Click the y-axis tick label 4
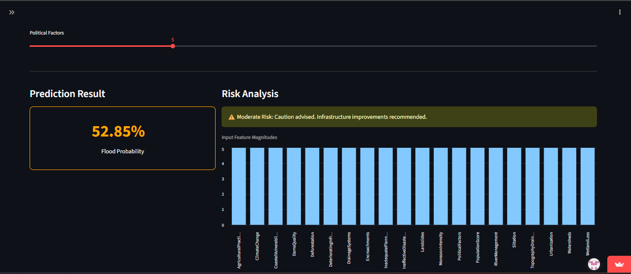This screenshot has height=274, width=631. click(223, 164)
